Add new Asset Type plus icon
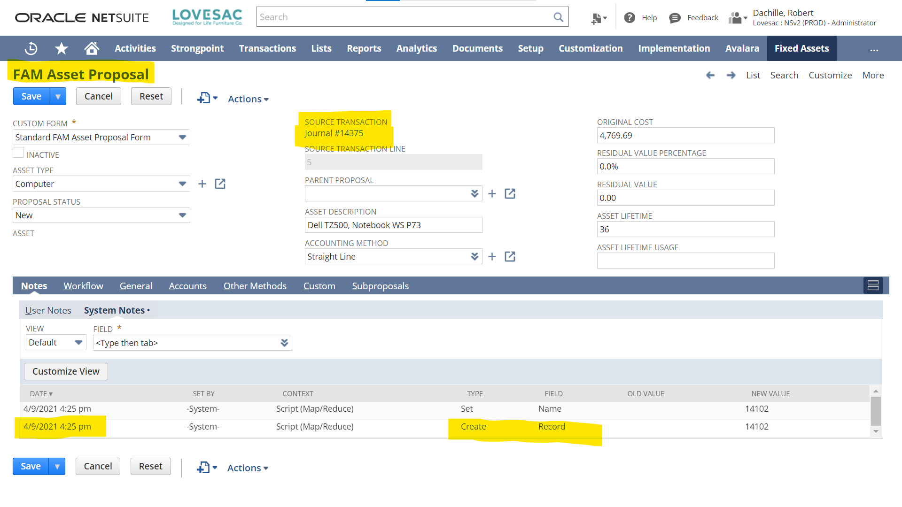 coord(202,184)
